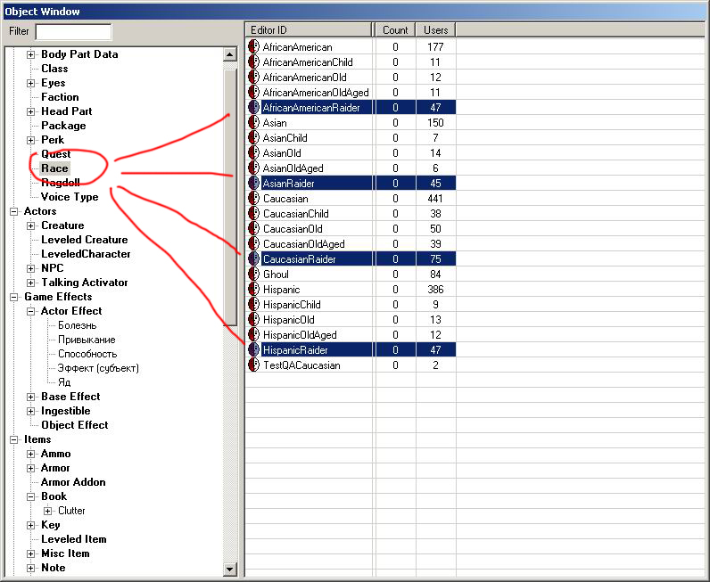Expand the Ammo node
Screen dimensions: 710x582
(31, 454)
